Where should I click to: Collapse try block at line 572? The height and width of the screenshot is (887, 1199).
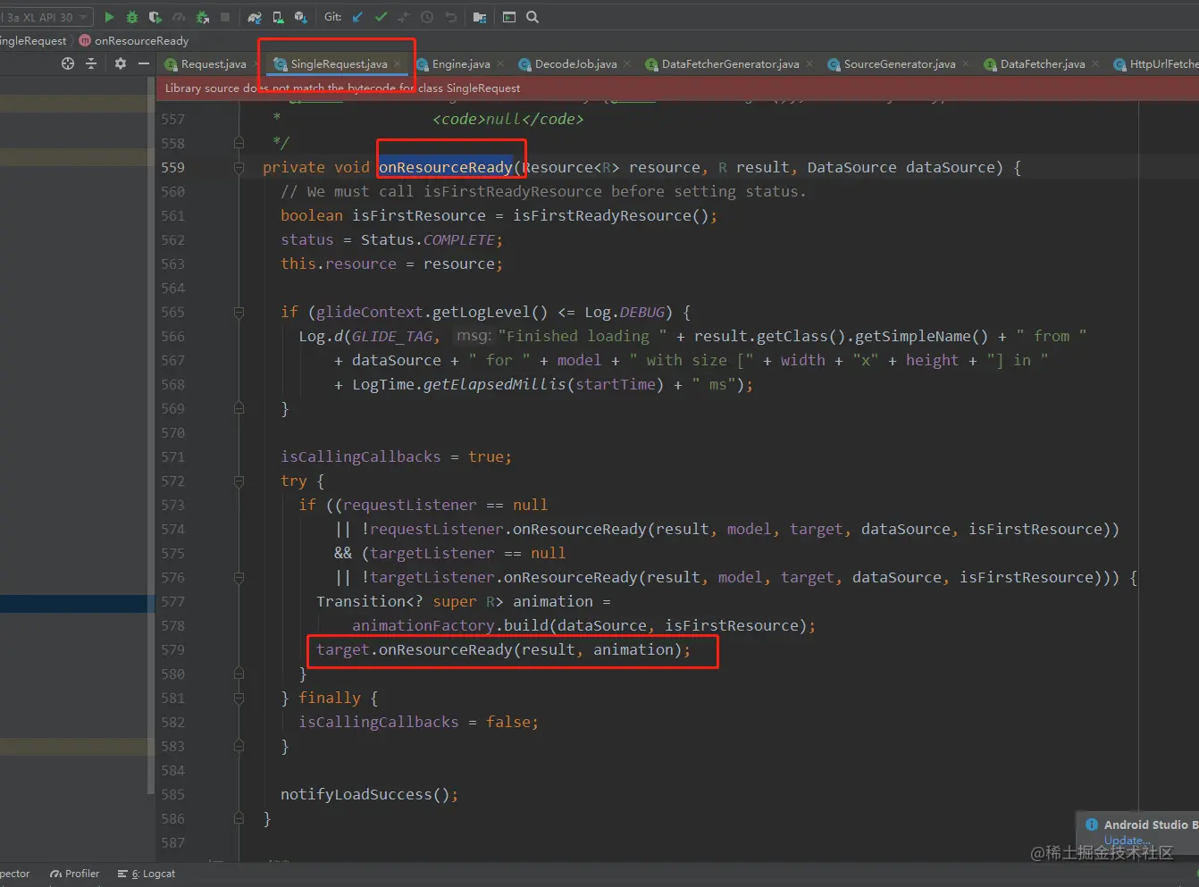(239, 481)
